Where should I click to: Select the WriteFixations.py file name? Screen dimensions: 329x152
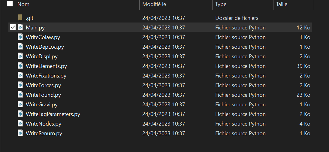click(x=46, y=75)
